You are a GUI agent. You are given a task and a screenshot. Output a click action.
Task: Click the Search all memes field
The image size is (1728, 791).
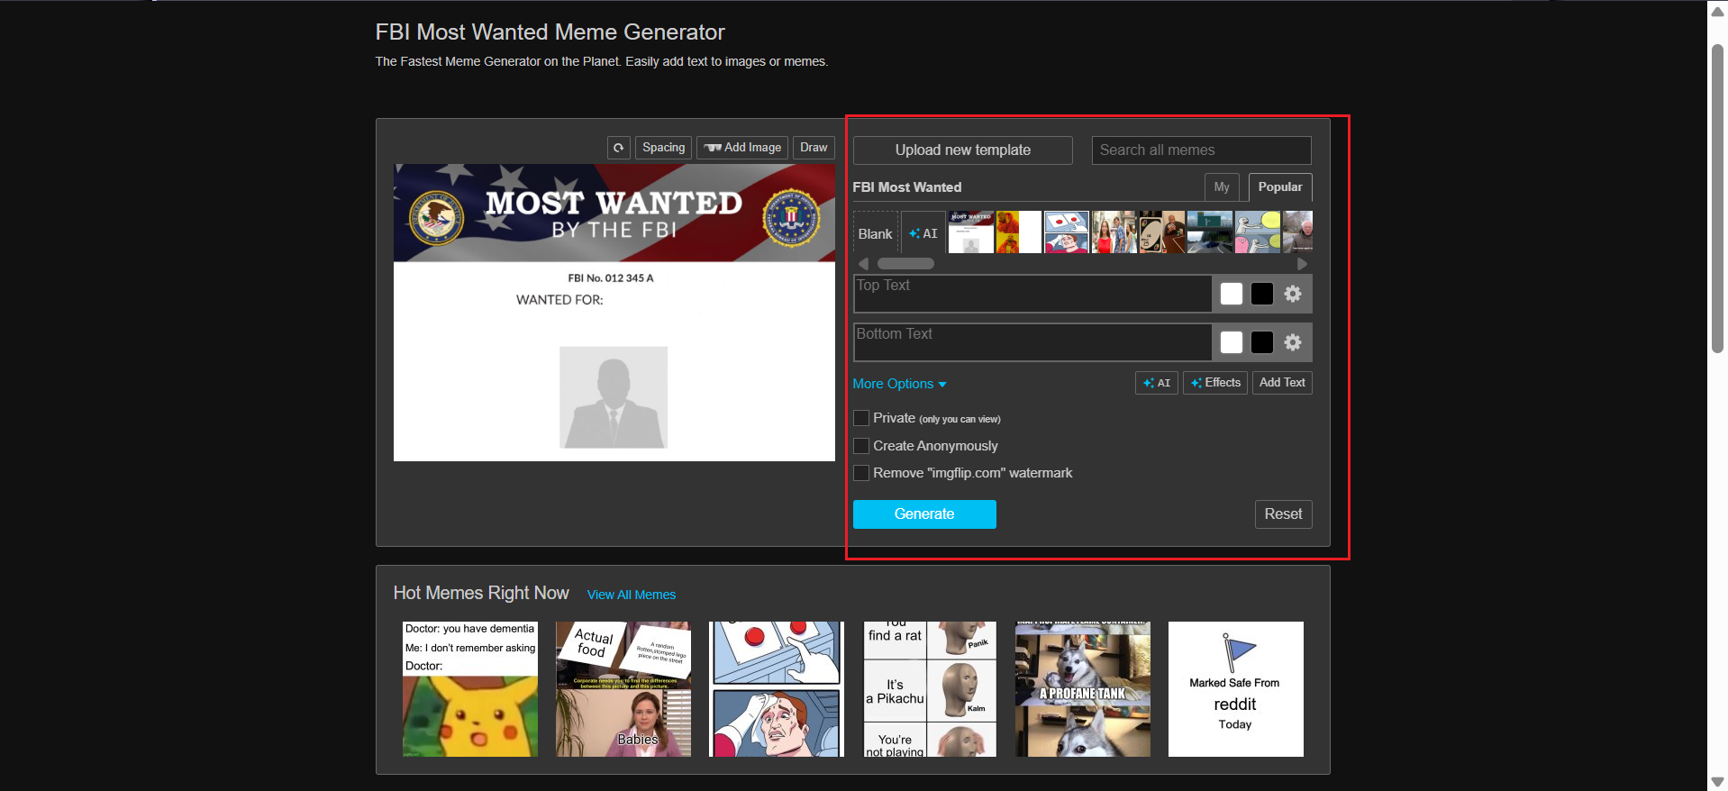[1202, 150]
